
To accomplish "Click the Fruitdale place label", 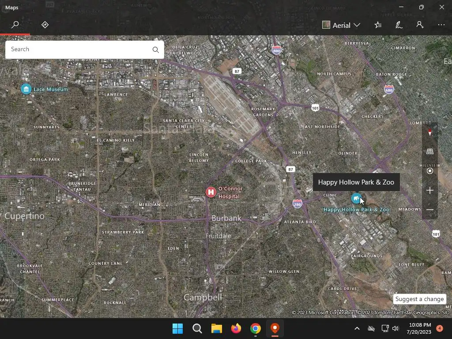I will (x=218, y=236).
